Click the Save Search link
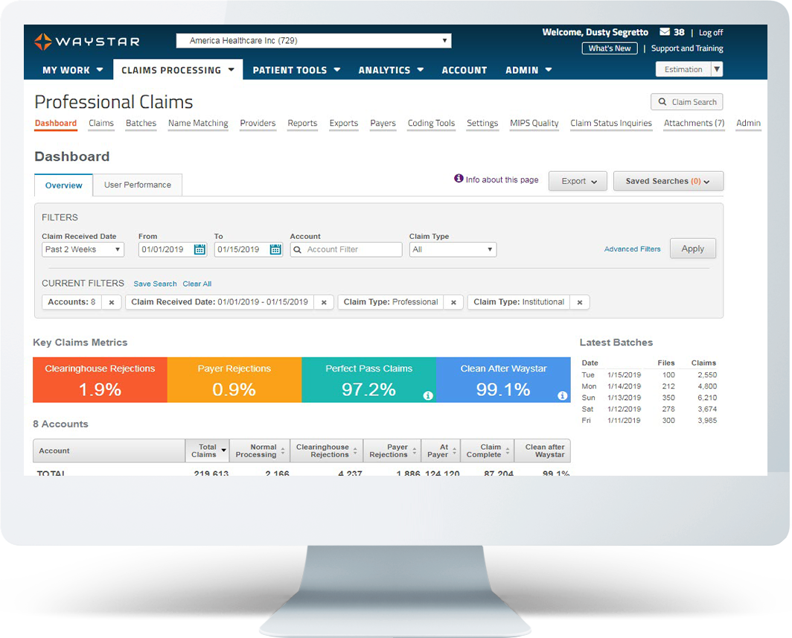792x638 pixels. (x=155, y=284)
